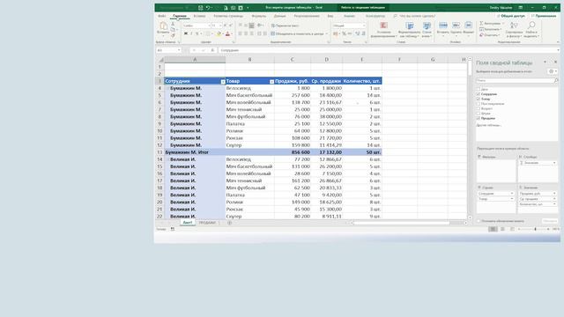Toggle bold formatting (Ж)
564x317 pixels.
click(x=186, y=33)
